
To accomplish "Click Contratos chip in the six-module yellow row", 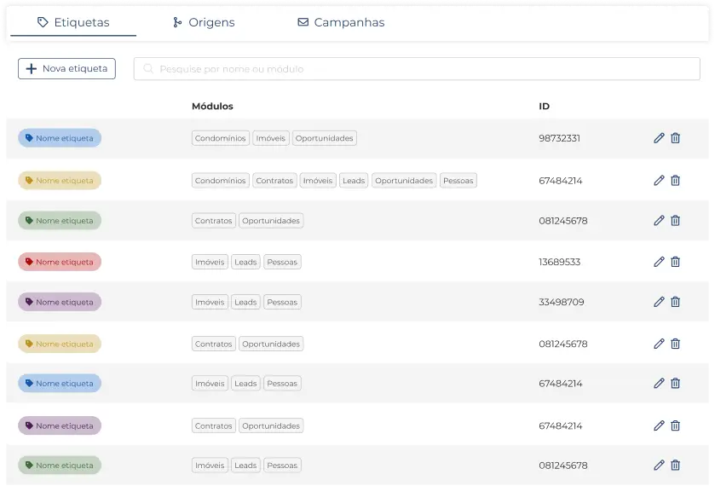I will pyautogui.click(x=274, y=180).
